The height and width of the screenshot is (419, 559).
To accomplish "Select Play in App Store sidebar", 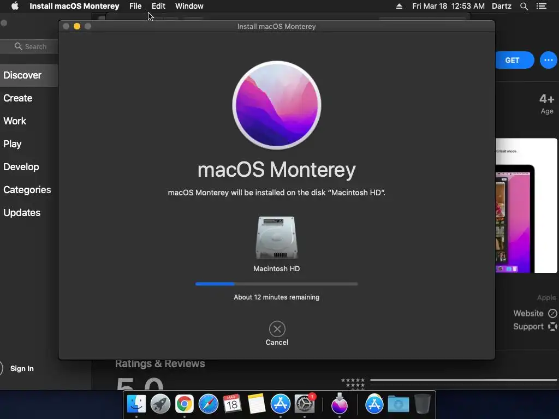I will 13,144.
